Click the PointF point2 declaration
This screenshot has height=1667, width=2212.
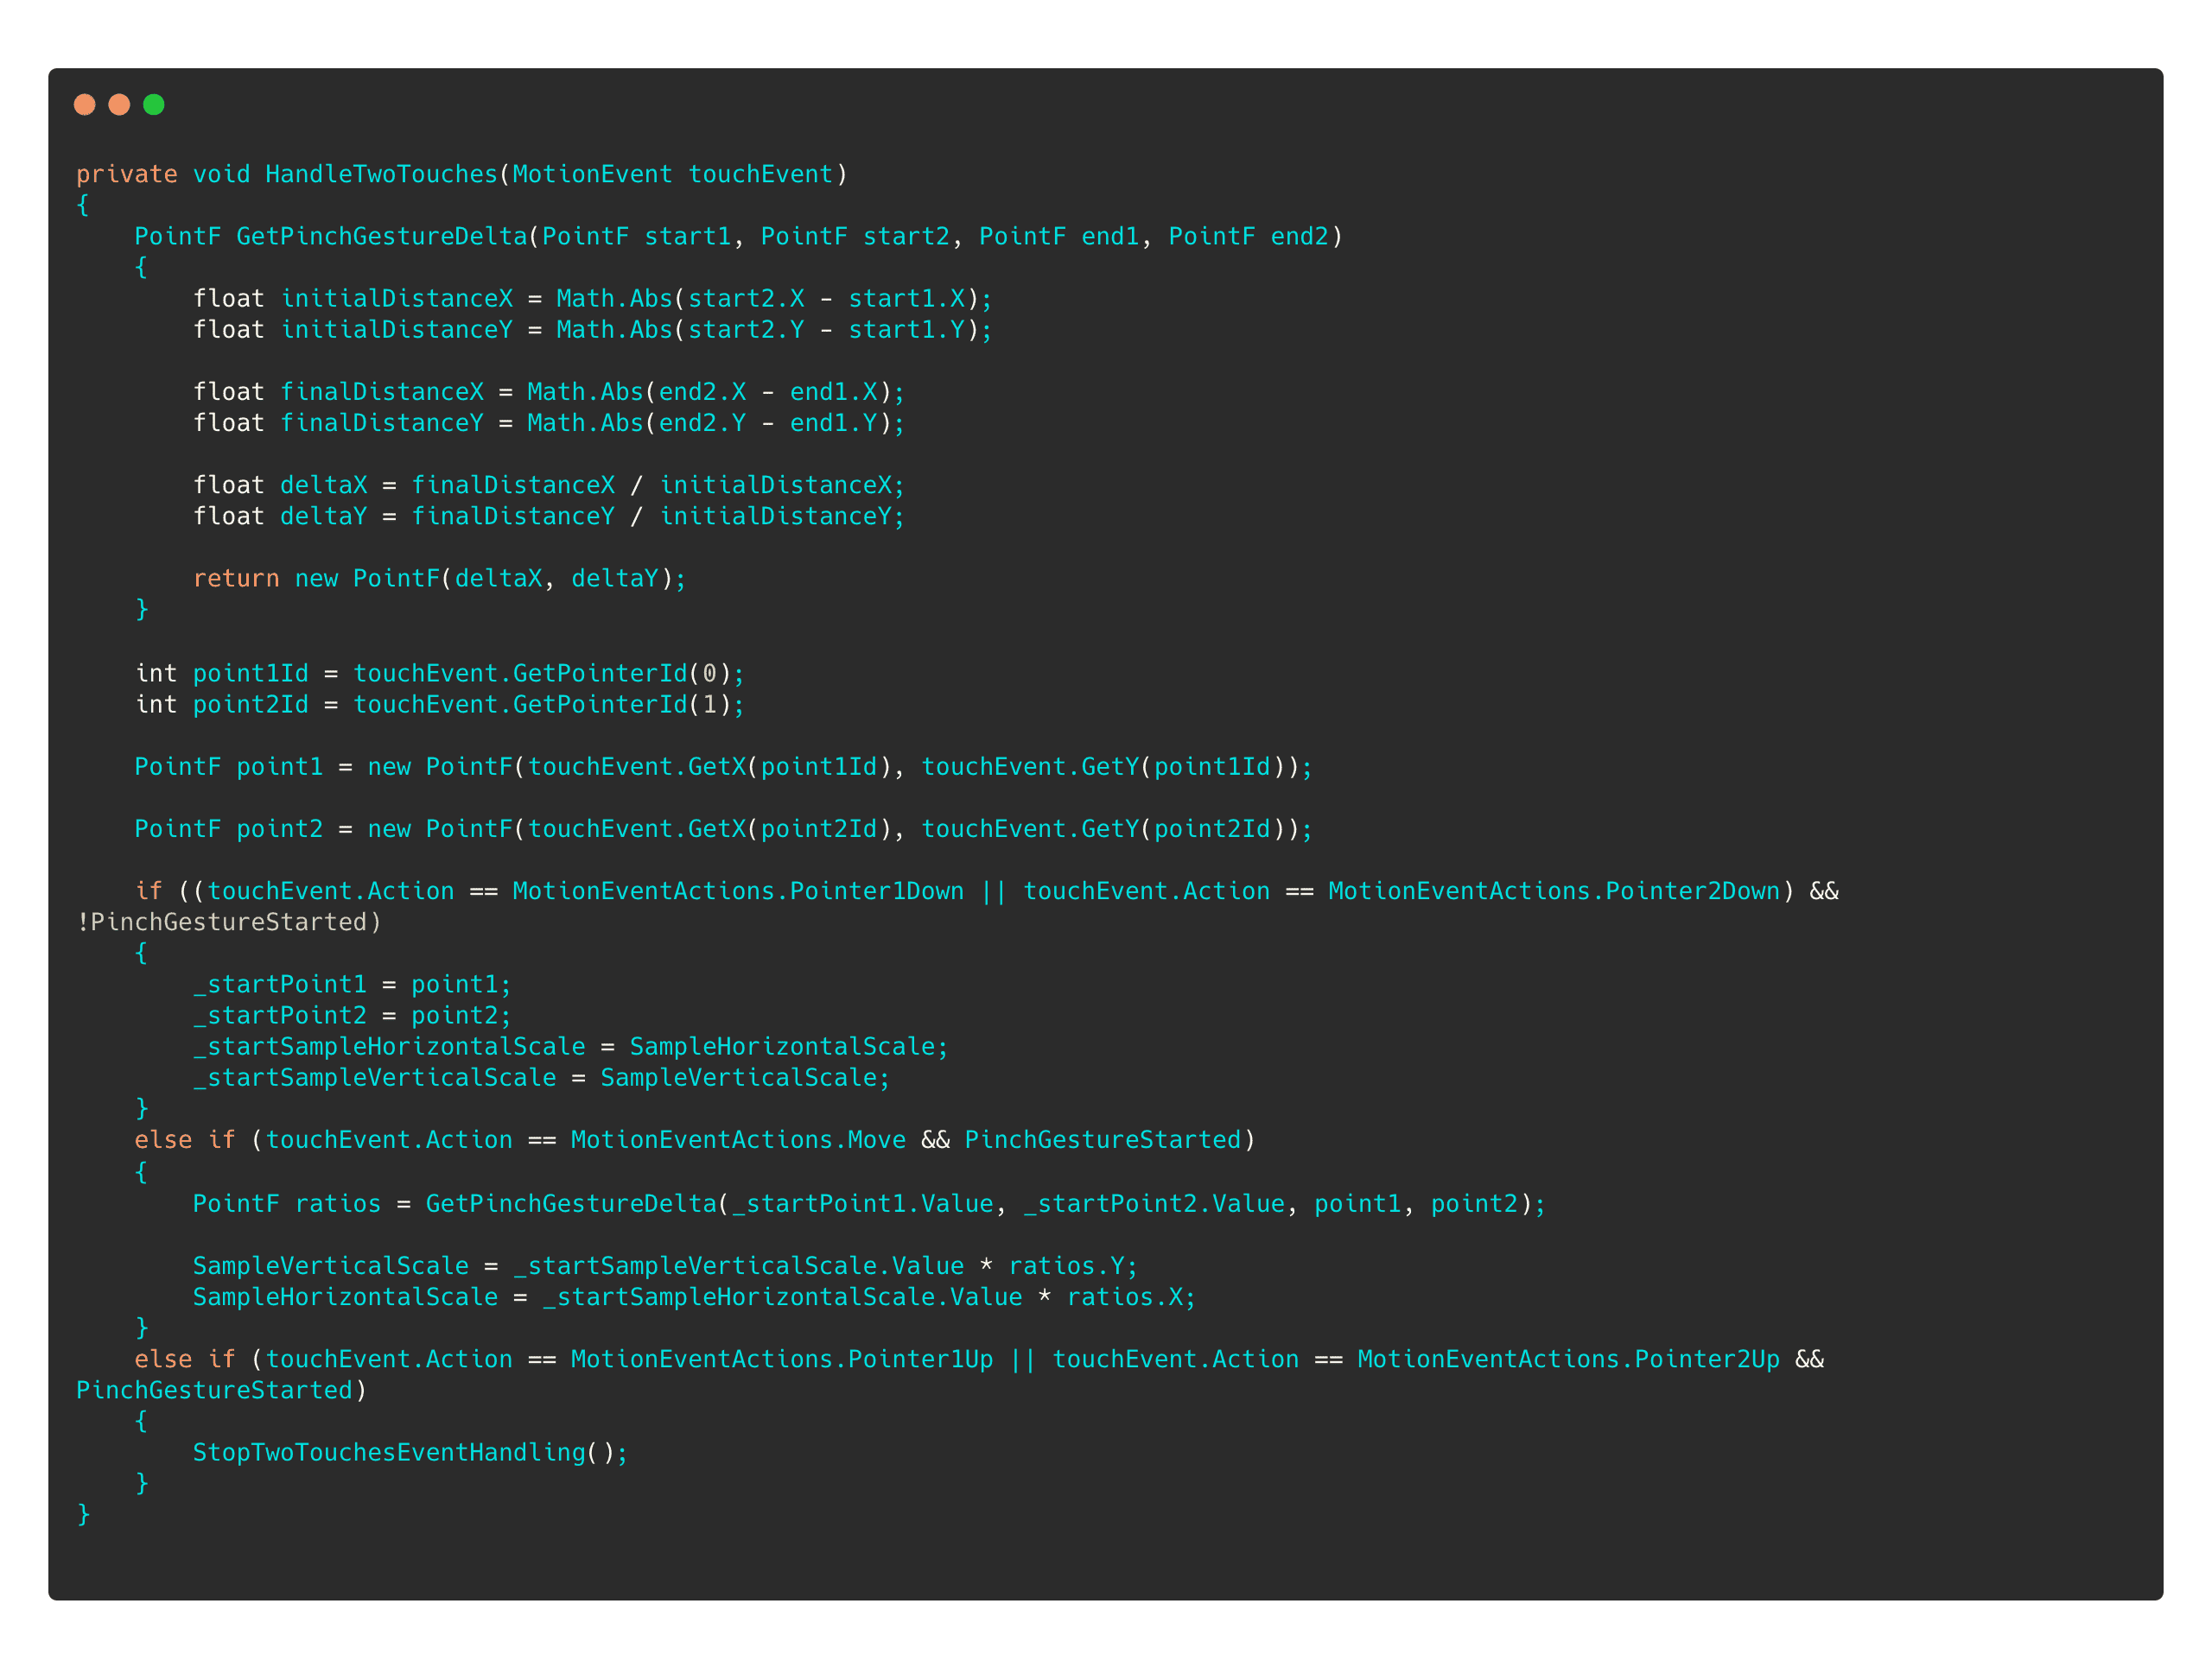click(229, 829)
